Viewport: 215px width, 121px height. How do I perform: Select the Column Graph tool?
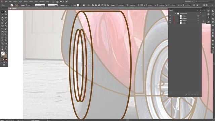click(x=6, y=43)
